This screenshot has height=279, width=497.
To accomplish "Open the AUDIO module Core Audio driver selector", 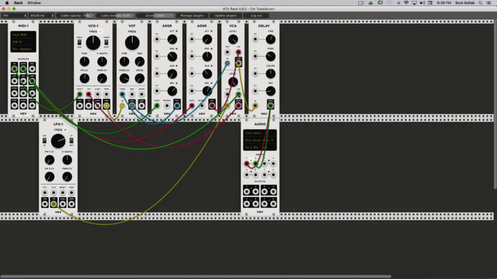I will pyautogui.click(x=260, y=133).
